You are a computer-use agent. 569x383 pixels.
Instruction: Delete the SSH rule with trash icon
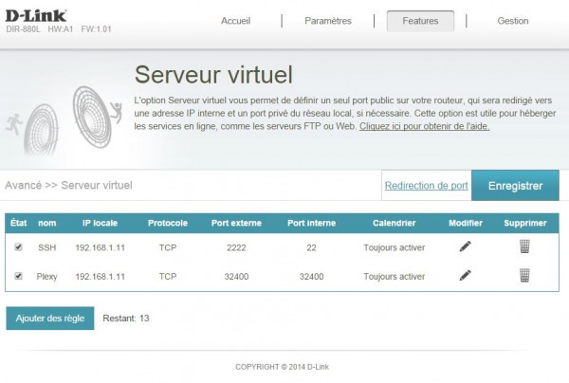tap(524, 246)
